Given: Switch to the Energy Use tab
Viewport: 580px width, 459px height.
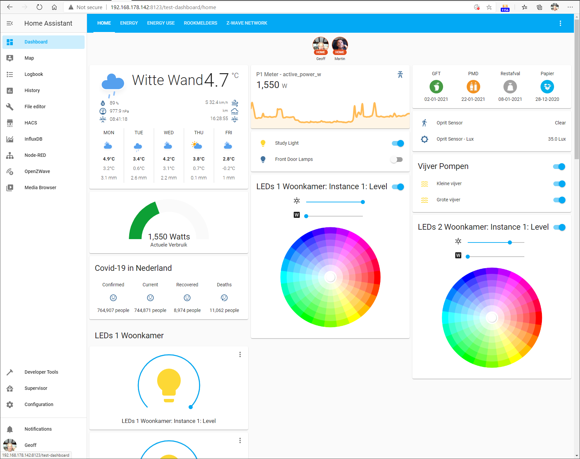Looking at the screenshot, I should pyautogui.click(x=161, y=23).
